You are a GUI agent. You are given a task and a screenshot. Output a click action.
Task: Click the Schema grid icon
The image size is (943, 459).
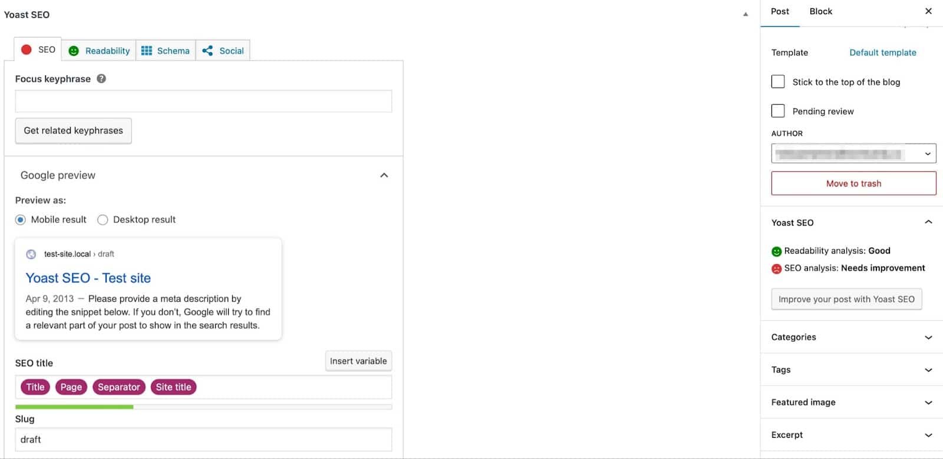(x=147, y=51)
